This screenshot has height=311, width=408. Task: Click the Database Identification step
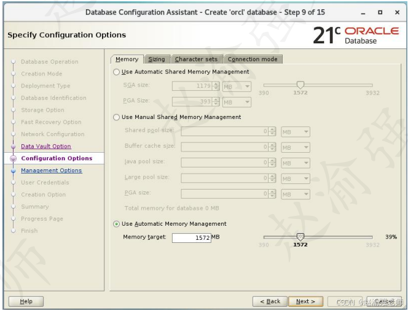(53, 98)
